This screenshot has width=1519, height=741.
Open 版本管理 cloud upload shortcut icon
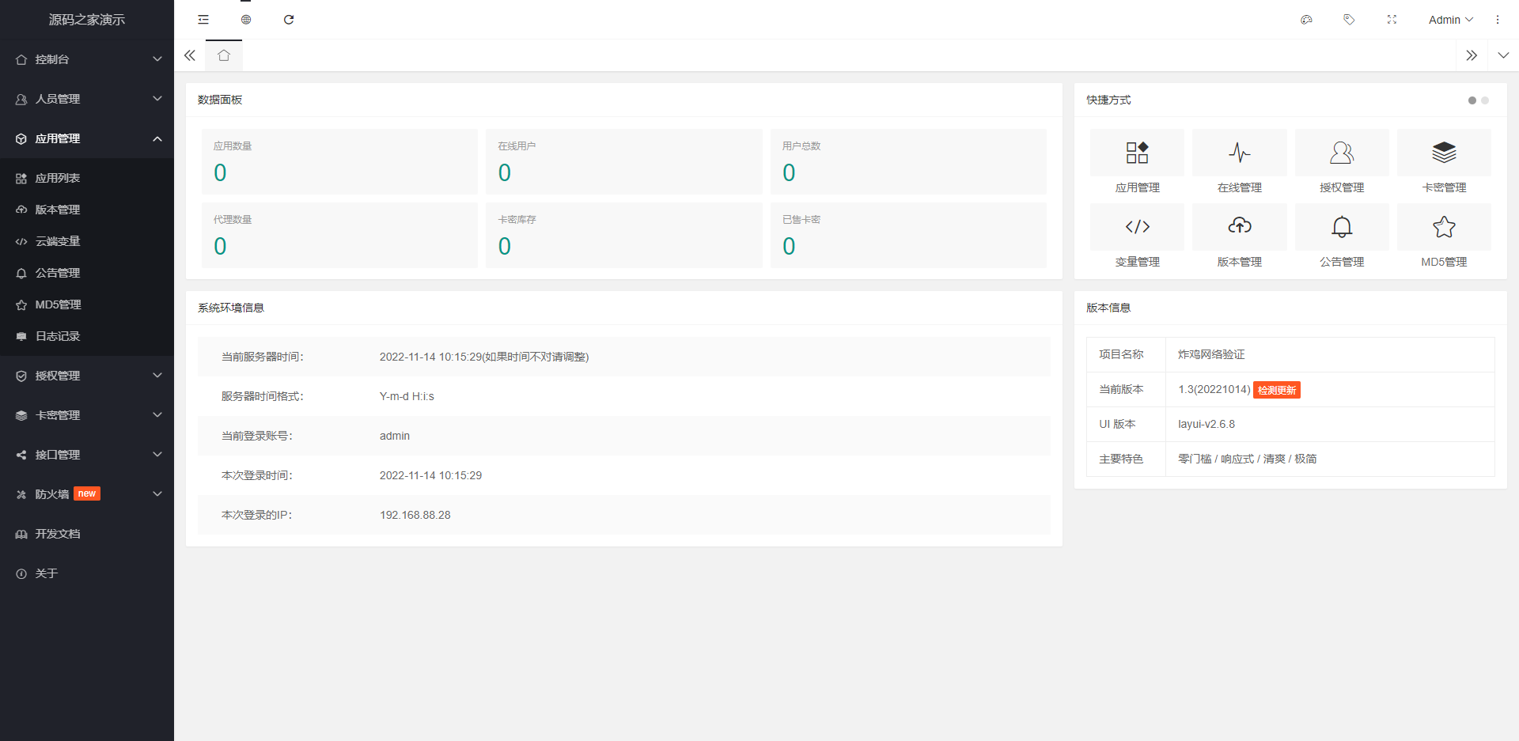pos(1239,227)
